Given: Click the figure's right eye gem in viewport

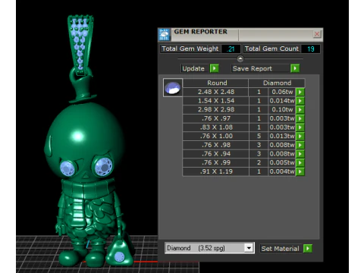Looking at the screenshot, I should click(104, 167).
